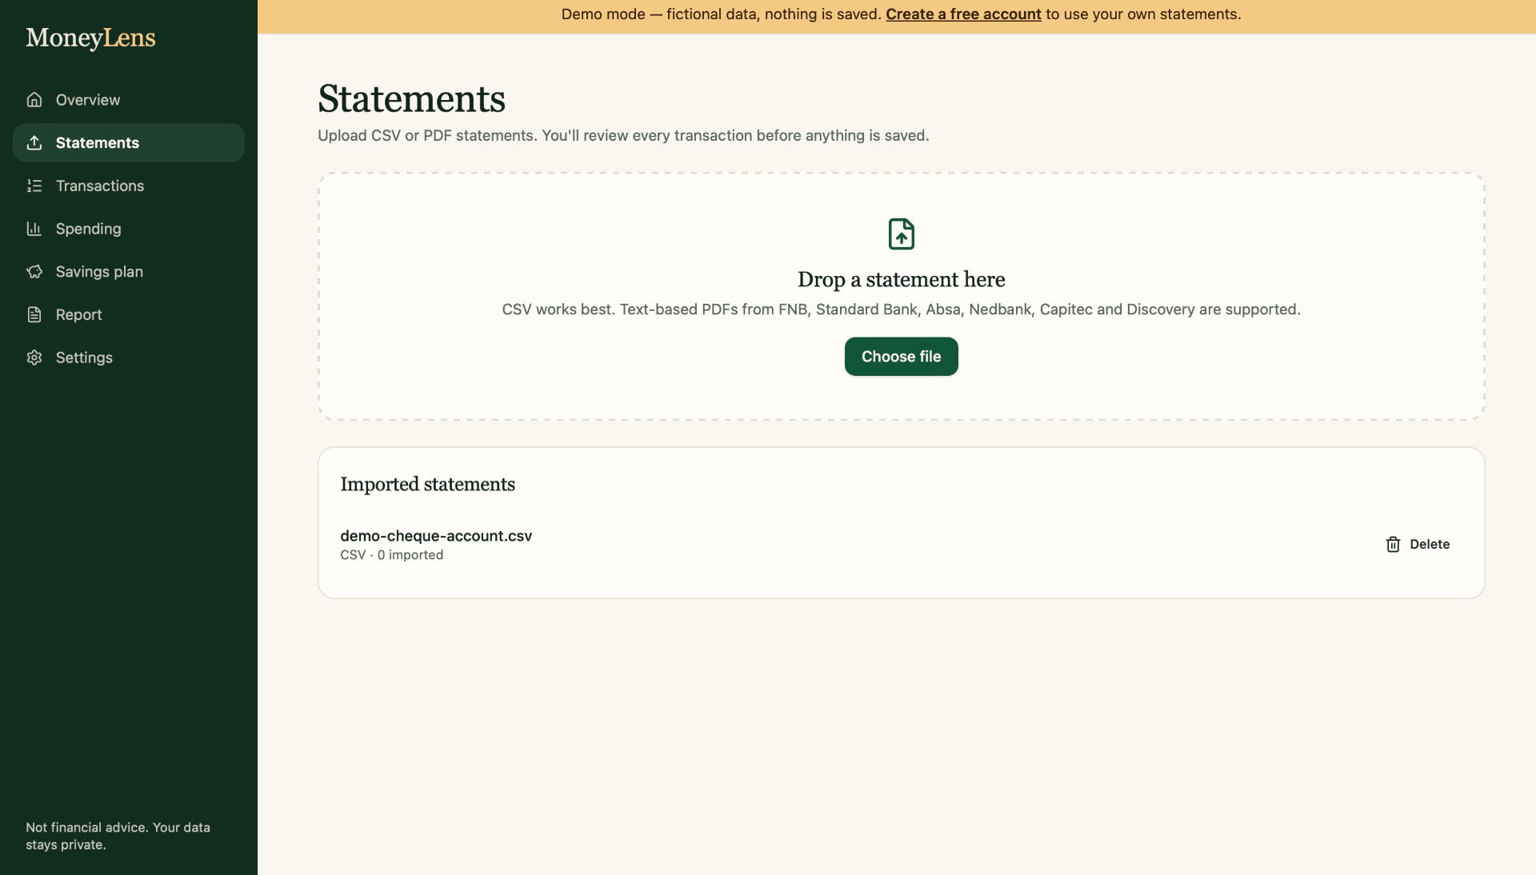
Task: Click the 'CSV · 0 imported' status text
Action: tap(392, 555)
